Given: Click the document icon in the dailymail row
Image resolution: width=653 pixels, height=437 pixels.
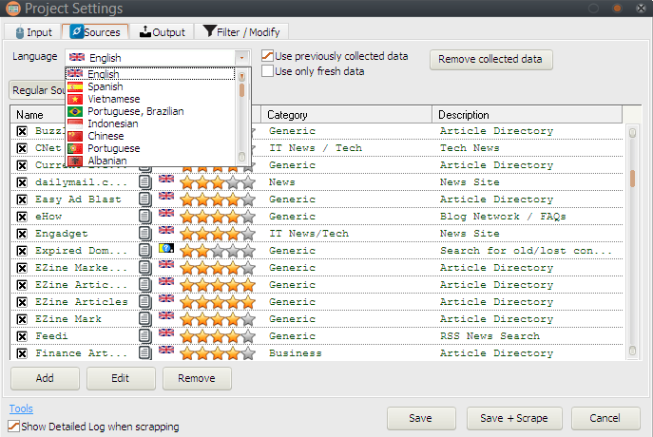Looking at the screenshot, I should point(145,182).
